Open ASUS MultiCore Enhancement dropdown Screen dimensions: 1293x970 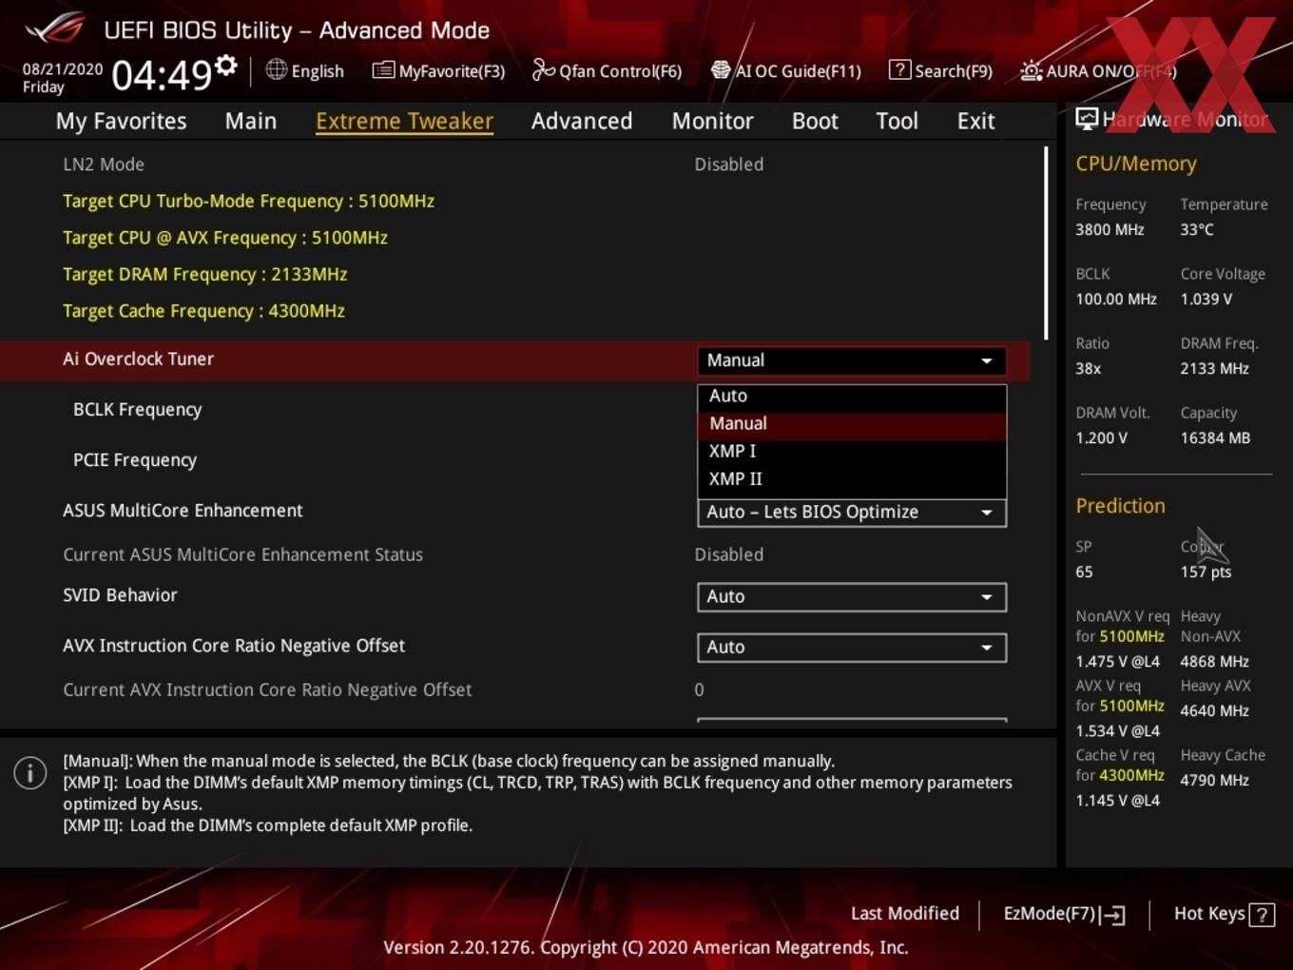pyautogui.click(x=851, y=512)
